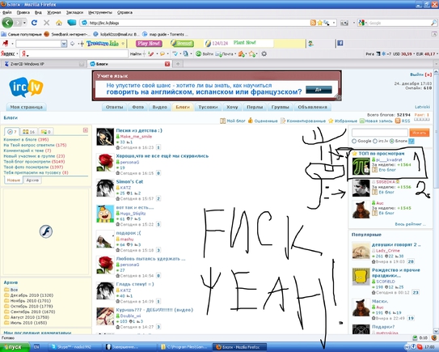This screenshot has height=352, width=439.
Task: Open the Коммент в блоге notification
Action: 26,139
